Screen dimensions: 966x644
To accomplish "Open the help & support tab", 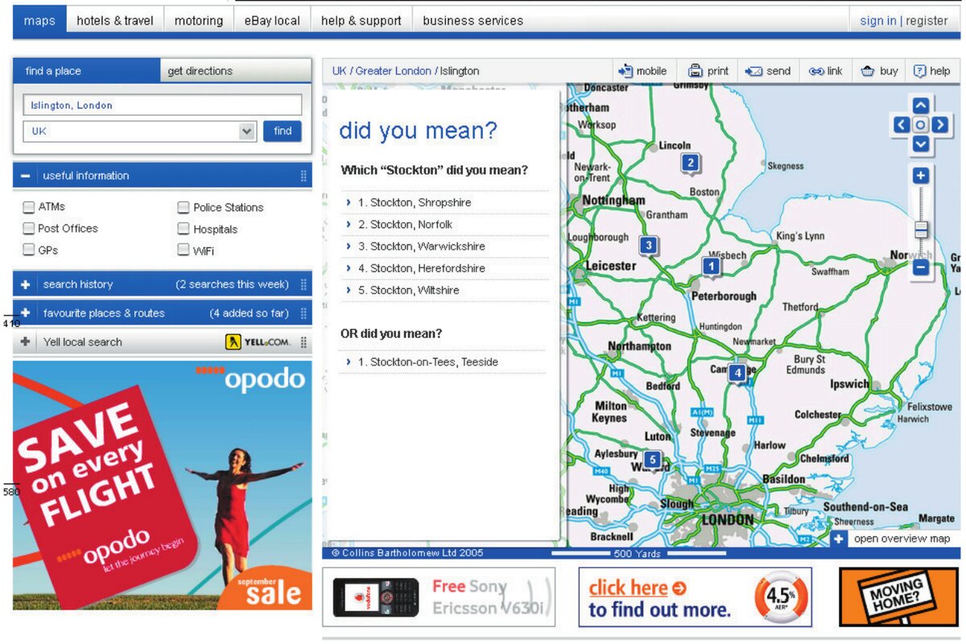I will click(x=361, y=21).
